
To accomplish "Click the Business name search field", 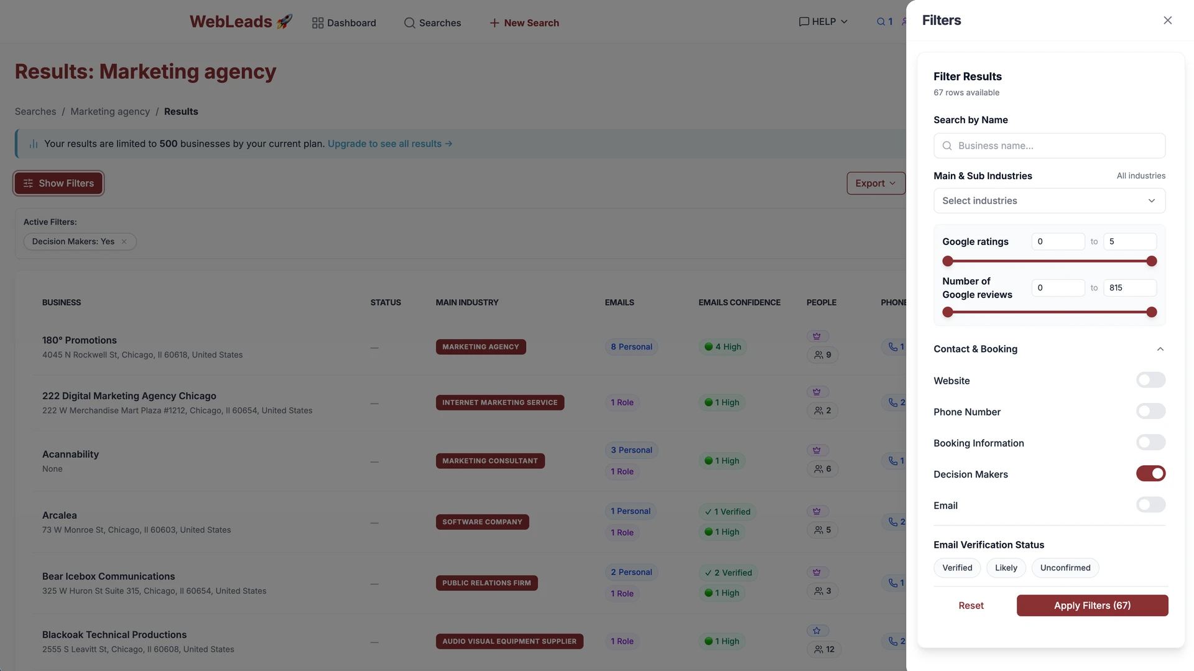I will tap(1048, 146).
